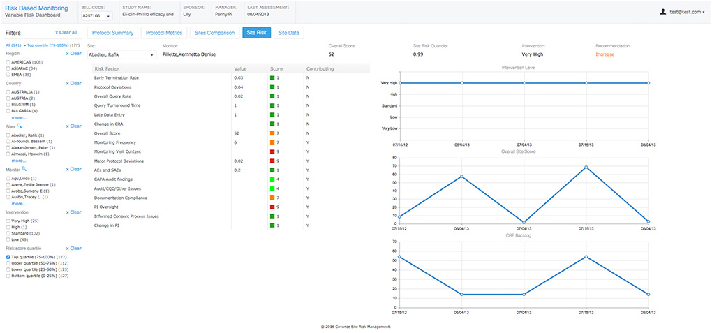Switch to the Protocol Summary tab
The height and width of the screenshot is (333, 712).
tap(112, 33)
